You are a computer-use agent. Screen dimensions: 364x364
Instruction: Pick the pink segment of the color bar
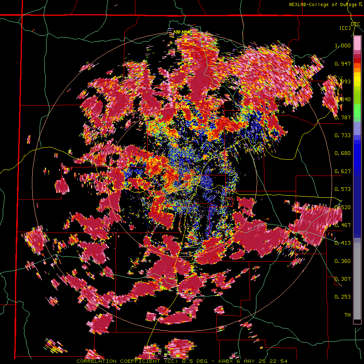pyautogui.click(x=357, y=43)
